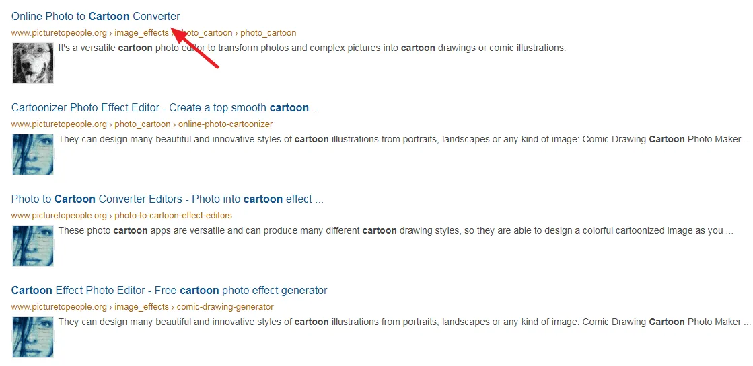Open "Cartoonizer Photo Effect Editor" result title
Image resolution: width=753 pixels, height=366 pixels.
point(166,108)
